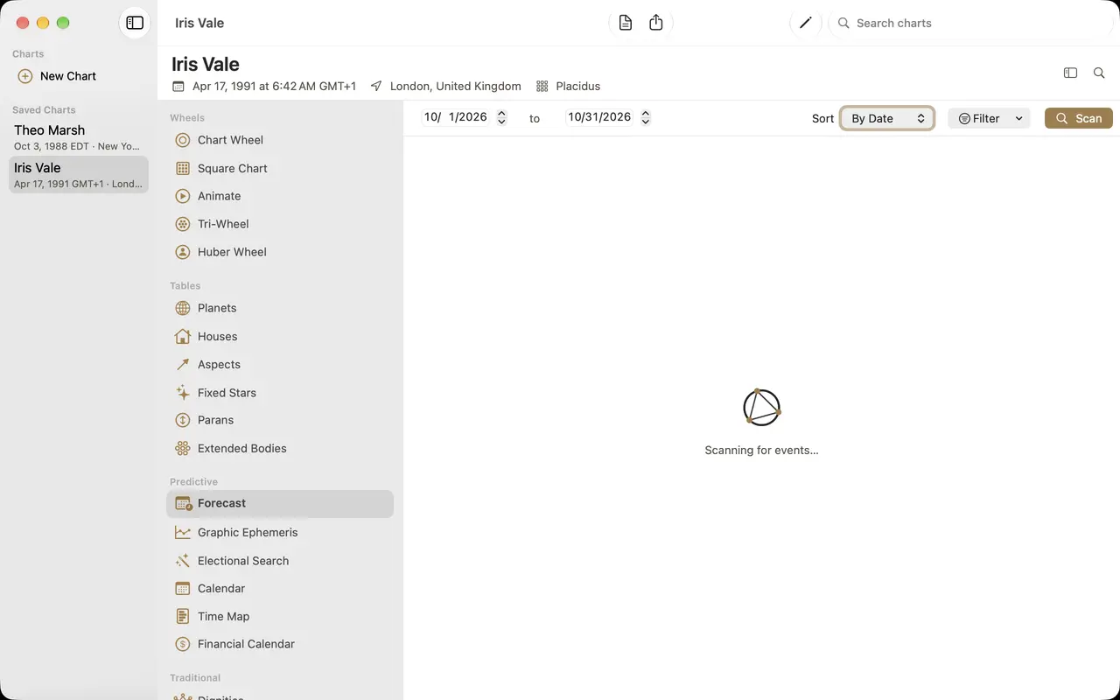Screen dimensions: 1120x700
Task: Click the Scan button
Action: [1079, 118]
